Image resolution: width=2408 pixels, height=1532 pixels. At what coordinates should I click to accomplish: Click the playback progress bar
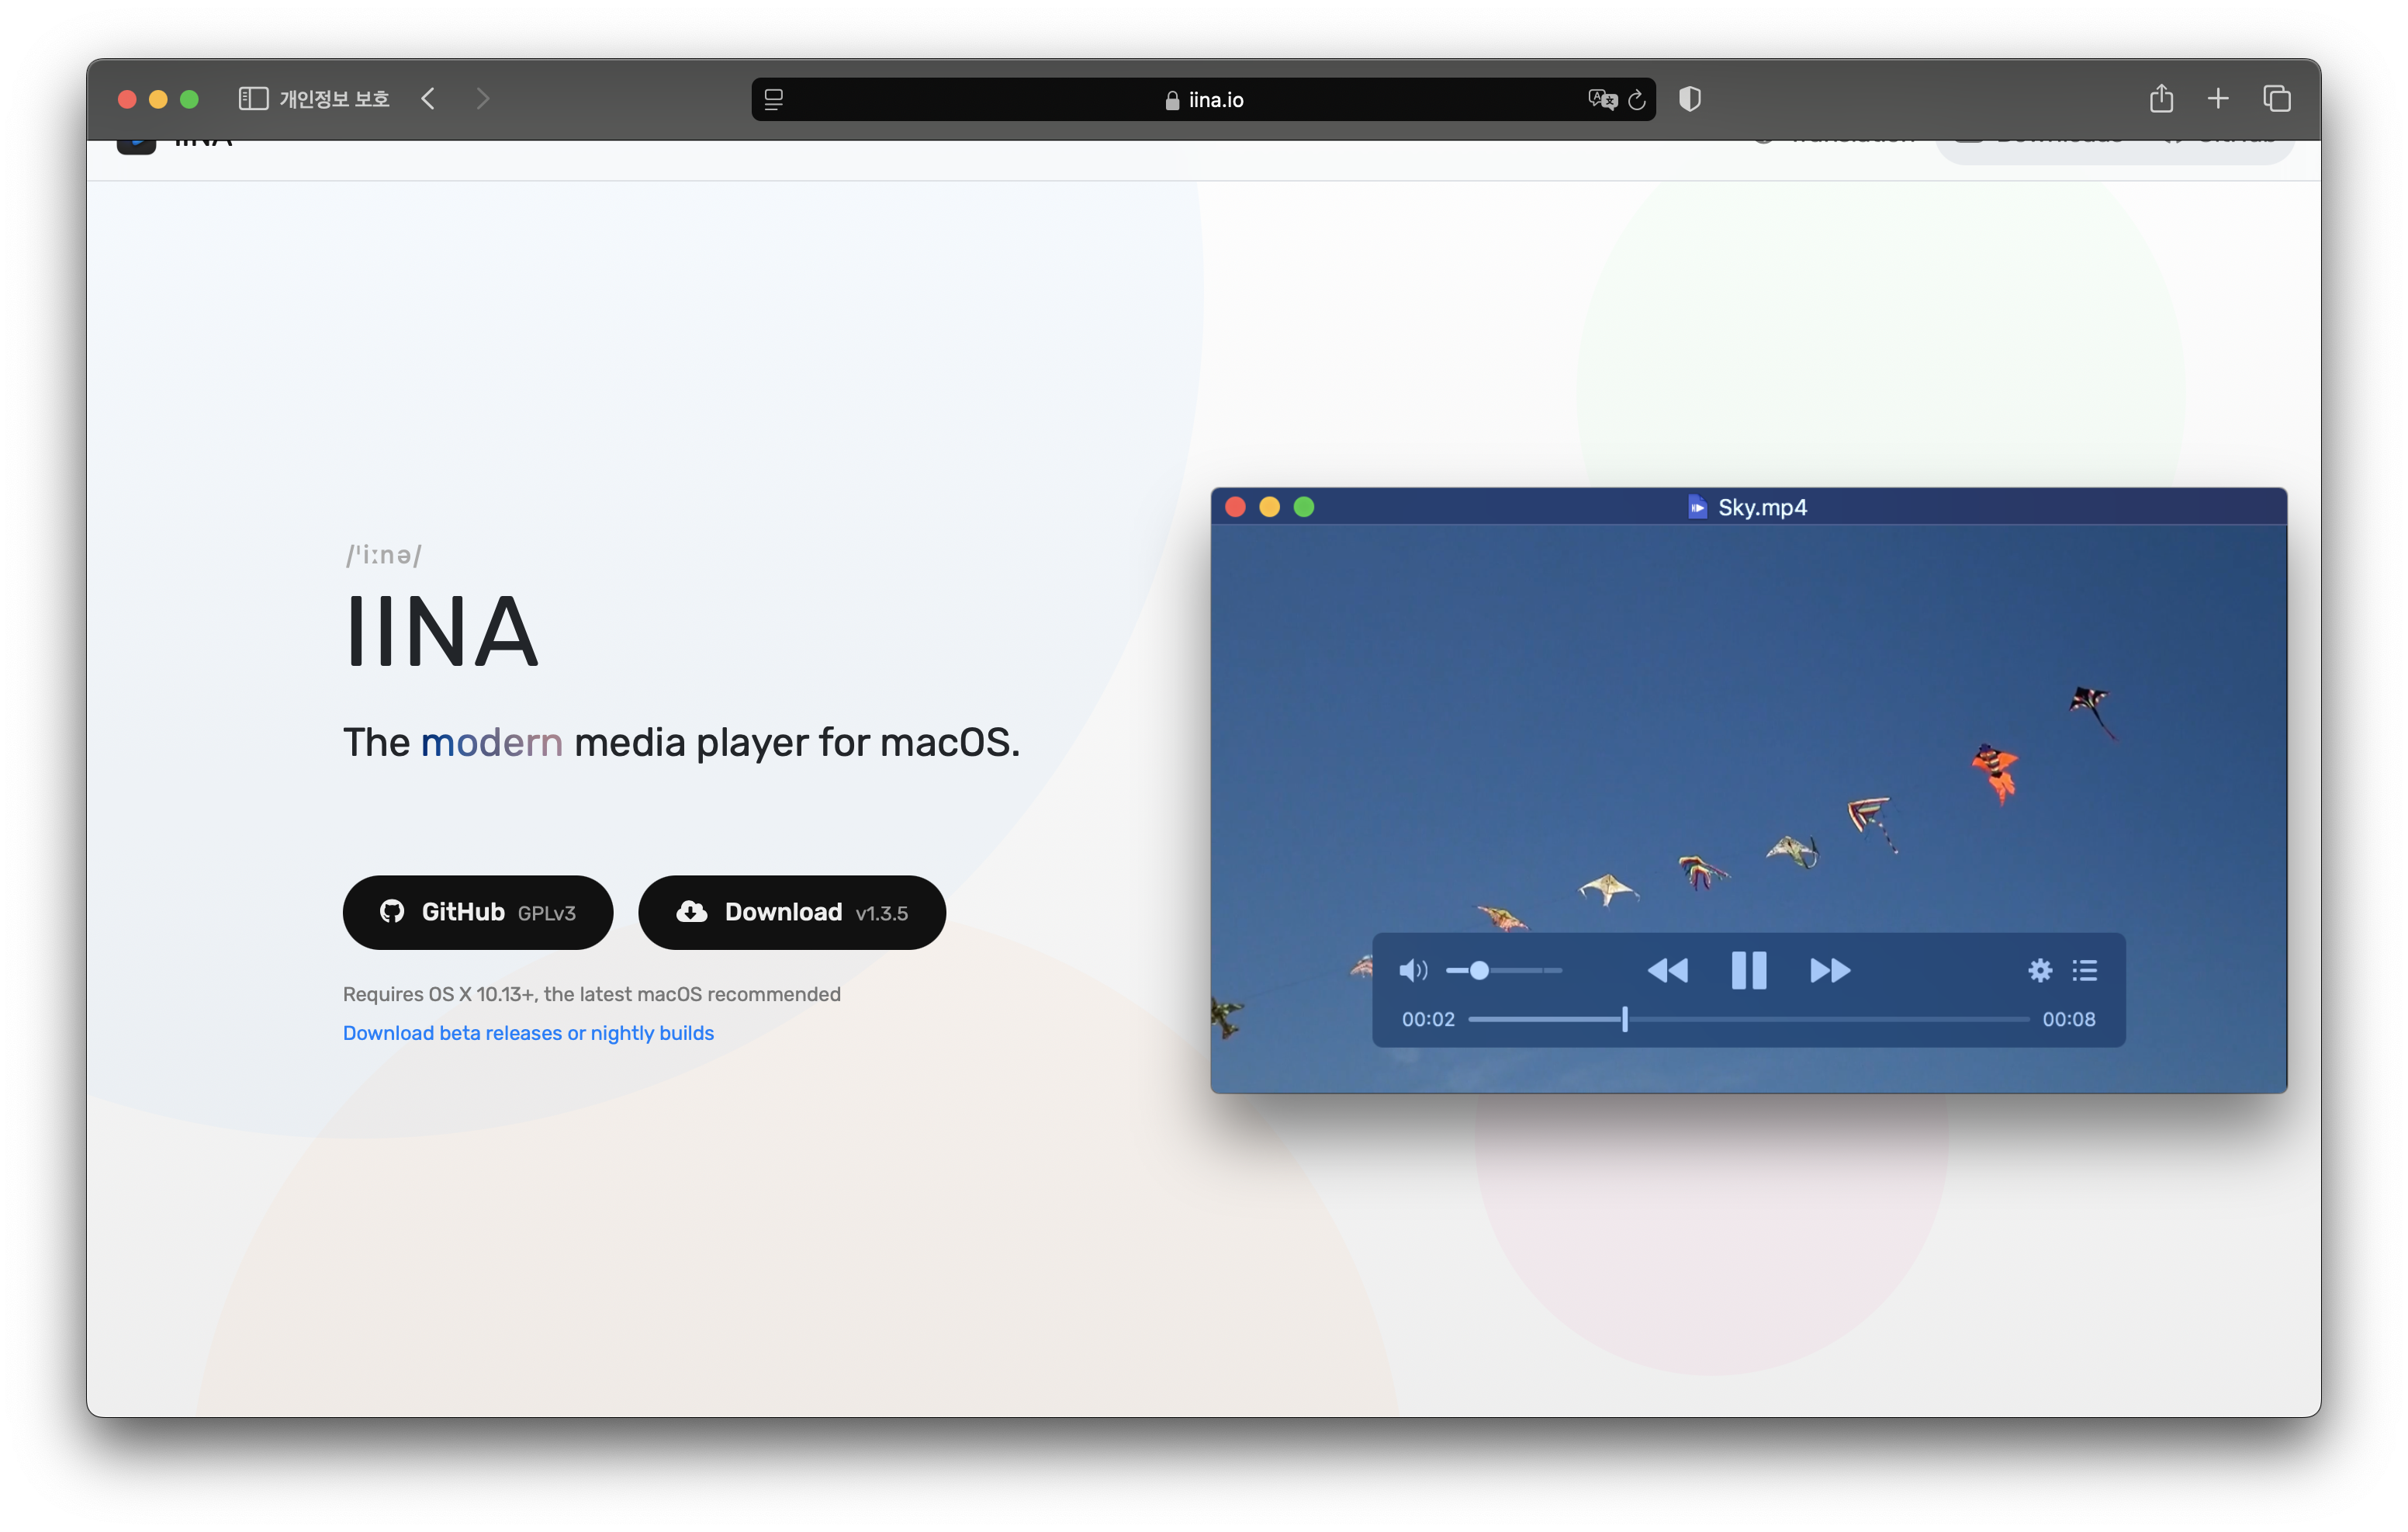coord(1748,1019)
